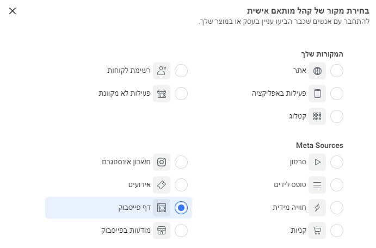Click the Instant experience lightning icon
The image size is (376, 248).
(318, 208)
